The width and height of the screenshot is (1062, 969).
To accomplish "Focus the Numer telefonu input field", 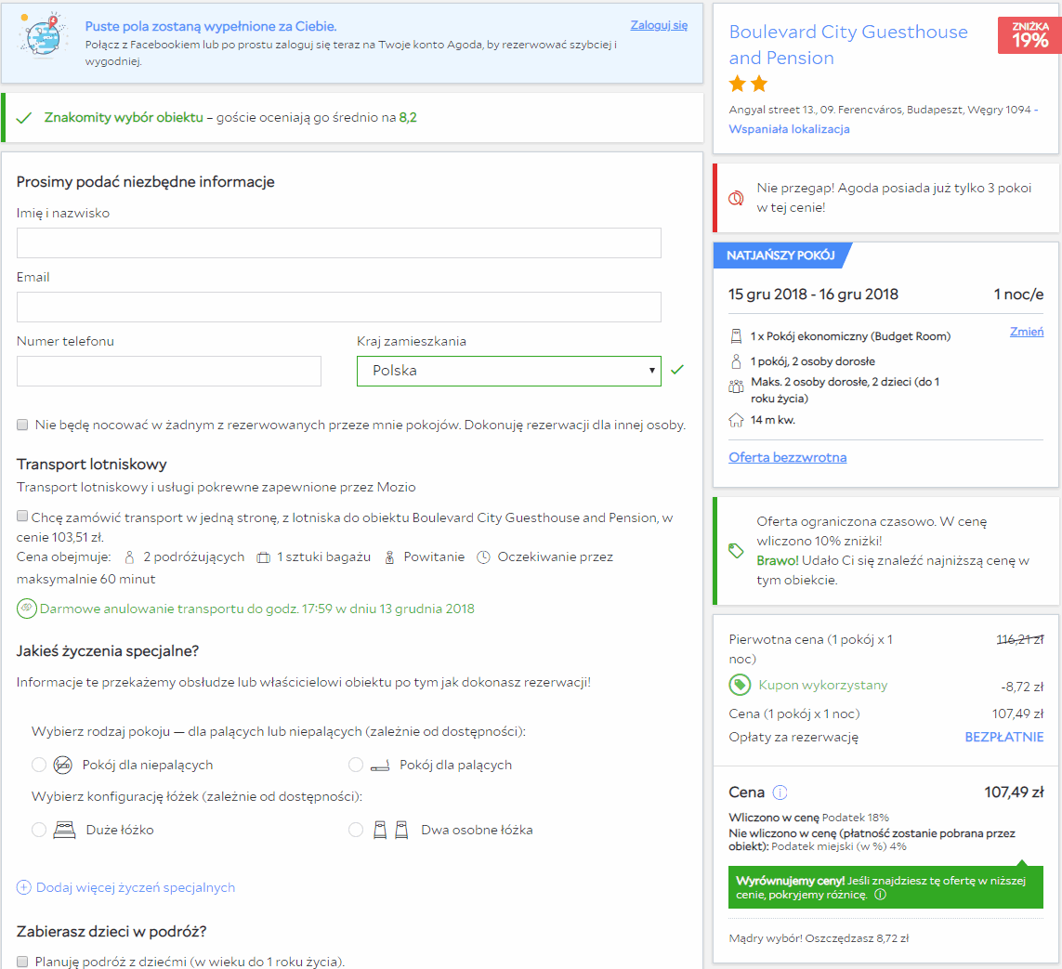I will tap(169, 371).
